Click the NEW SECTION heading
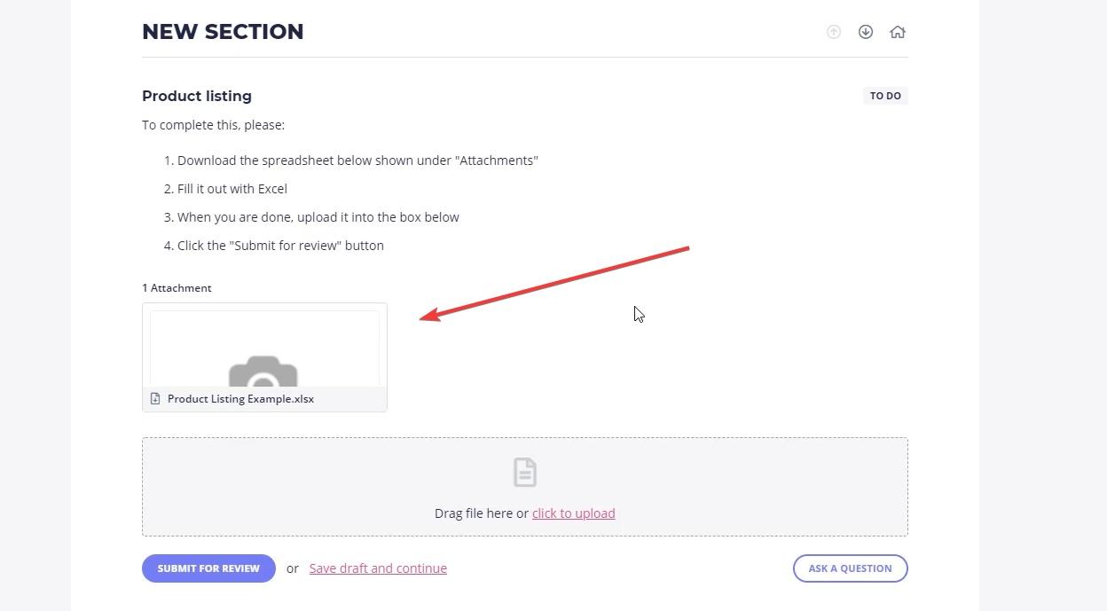1107x611 pixels. click(223, 32)
